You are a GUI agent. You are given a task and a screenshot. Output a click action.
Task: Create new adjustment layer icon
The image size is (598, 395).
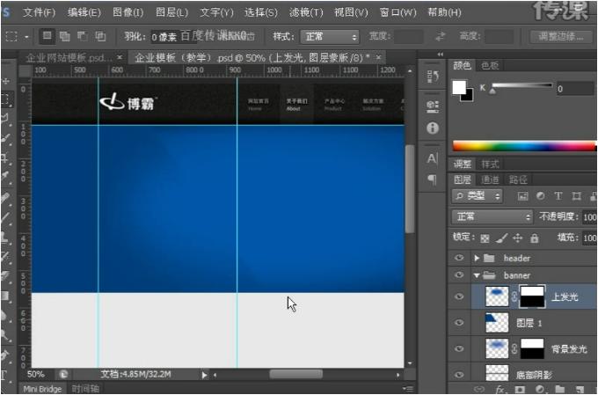(x=540, y=389)
